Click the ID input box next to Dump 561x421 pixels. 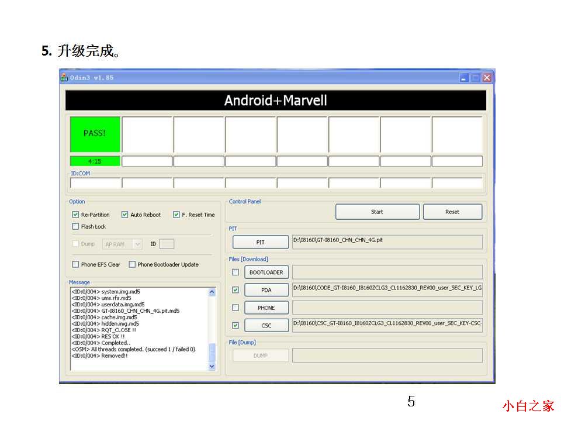pos(167,244)
